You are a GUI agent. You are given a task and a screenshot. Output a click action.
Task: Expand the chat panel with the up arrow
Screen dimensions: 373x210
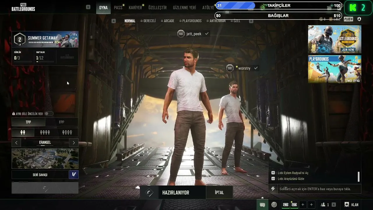click(262, 197)
